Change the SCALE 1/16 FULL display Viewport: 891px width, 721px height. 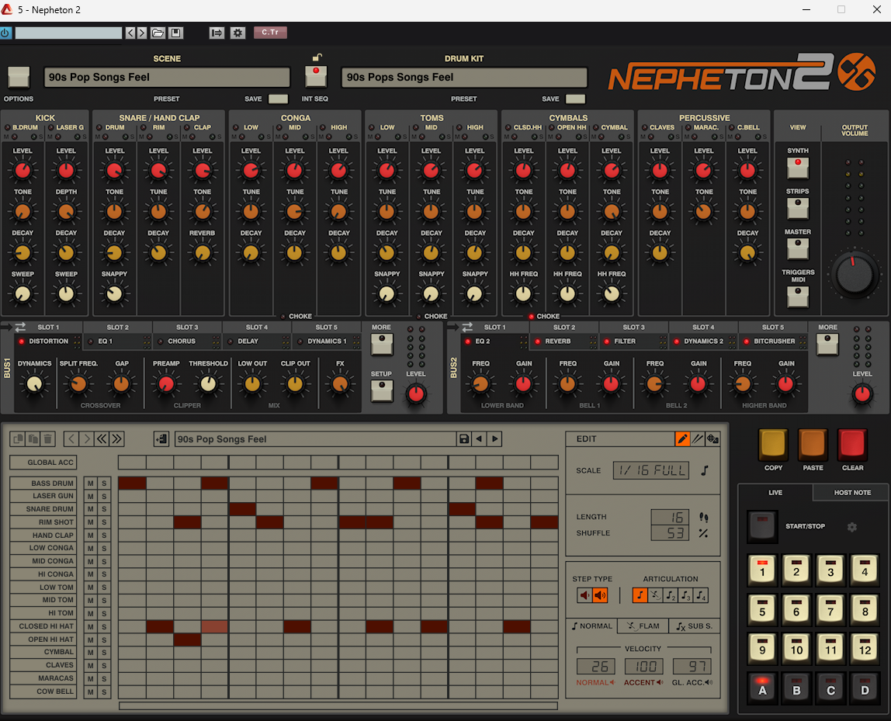point(651,470)
